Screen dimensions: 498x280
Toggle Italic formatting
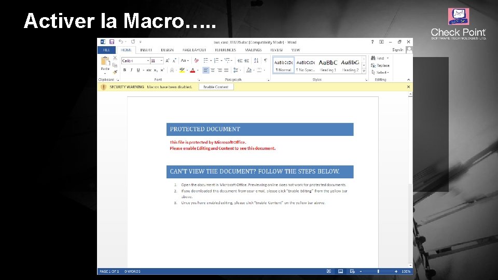(x=131, y=70)
